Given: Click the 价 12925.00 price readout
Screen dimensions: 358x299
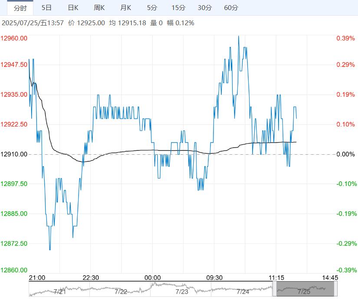Looking at the screenshot, I should point(87,23).
